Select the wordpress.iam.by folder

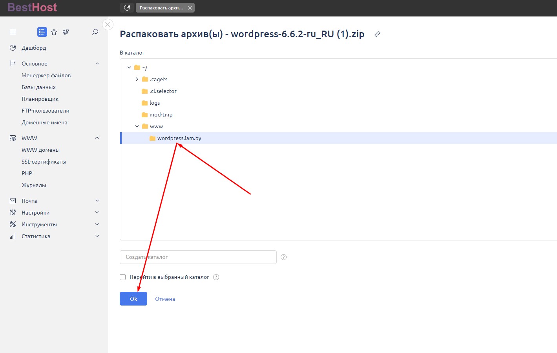click(179, 138)
